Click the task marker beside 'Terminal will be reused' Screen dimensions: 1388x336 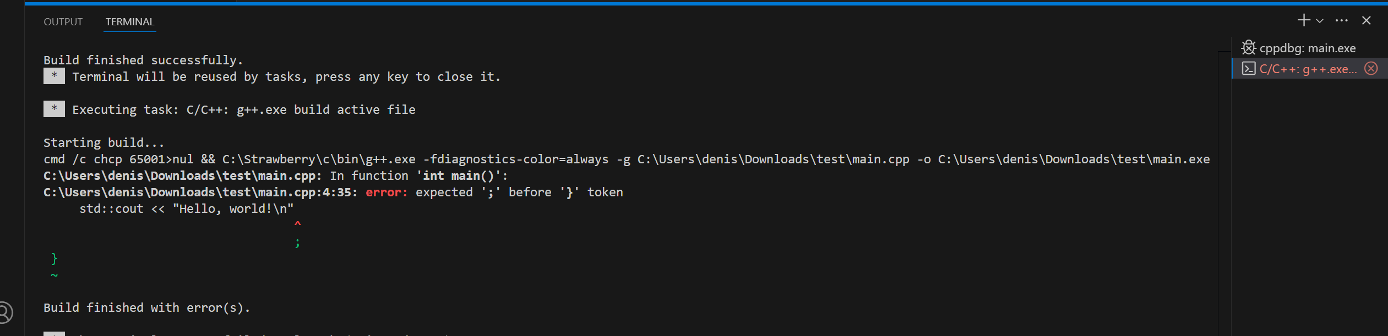pos(54,76)
